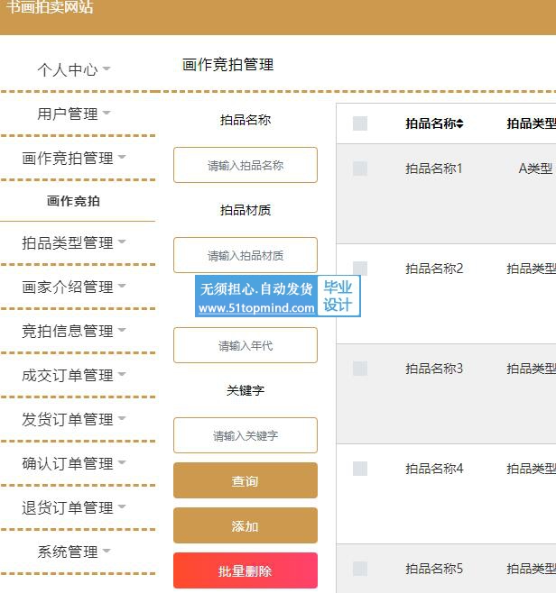
Task: Toggle the select-all checkbox in table header
Action: [360, 123]
